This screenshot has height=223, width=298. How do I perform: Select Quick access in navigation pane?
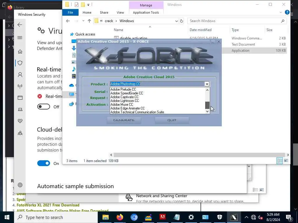click(x=85, y=34)
